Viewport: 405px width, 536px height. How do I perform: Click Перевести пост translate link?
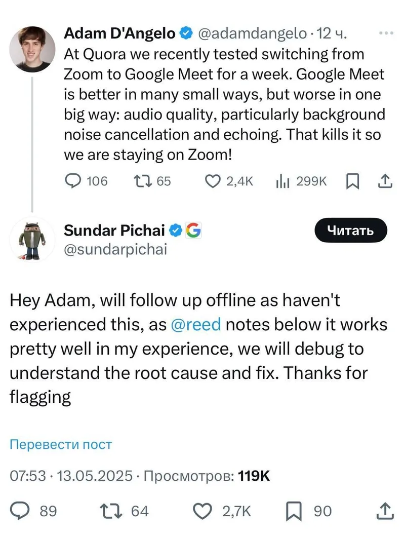pos(61,445)
